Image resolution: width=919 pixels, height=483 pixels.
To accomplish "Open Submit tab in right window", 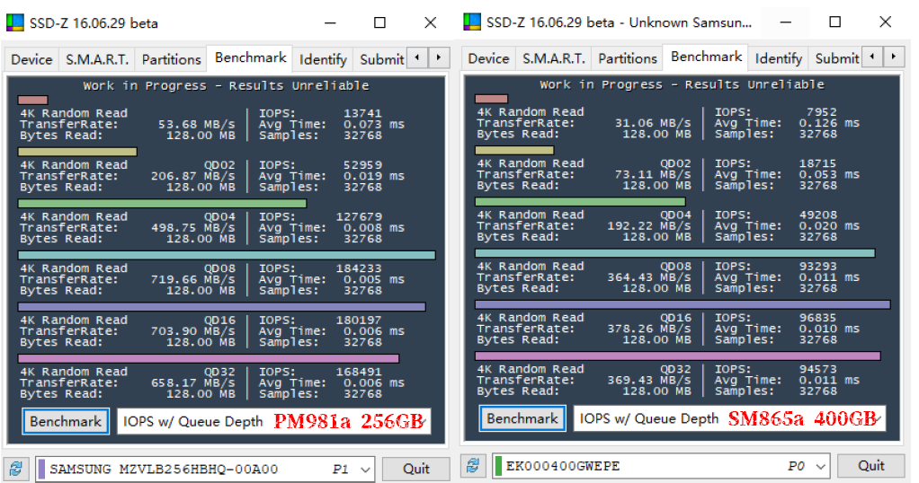I will 836,58.
